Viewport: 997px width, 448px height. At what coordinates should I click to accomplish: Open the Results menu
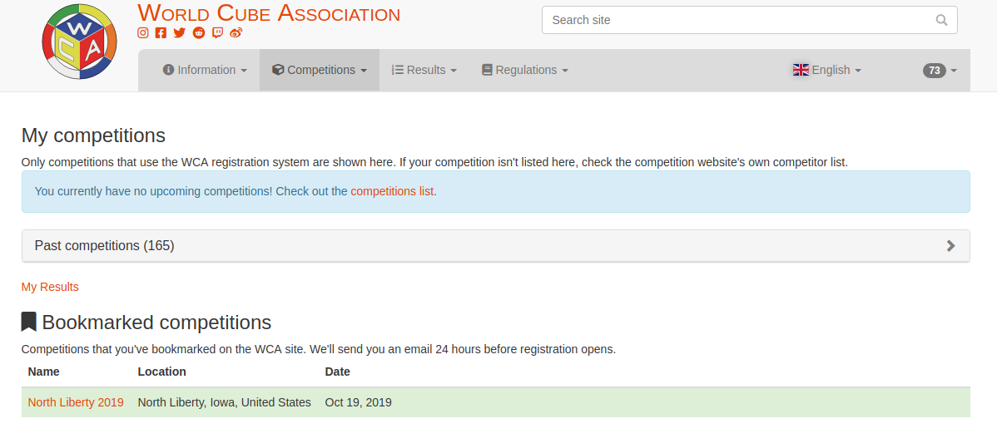pos(424,70)
